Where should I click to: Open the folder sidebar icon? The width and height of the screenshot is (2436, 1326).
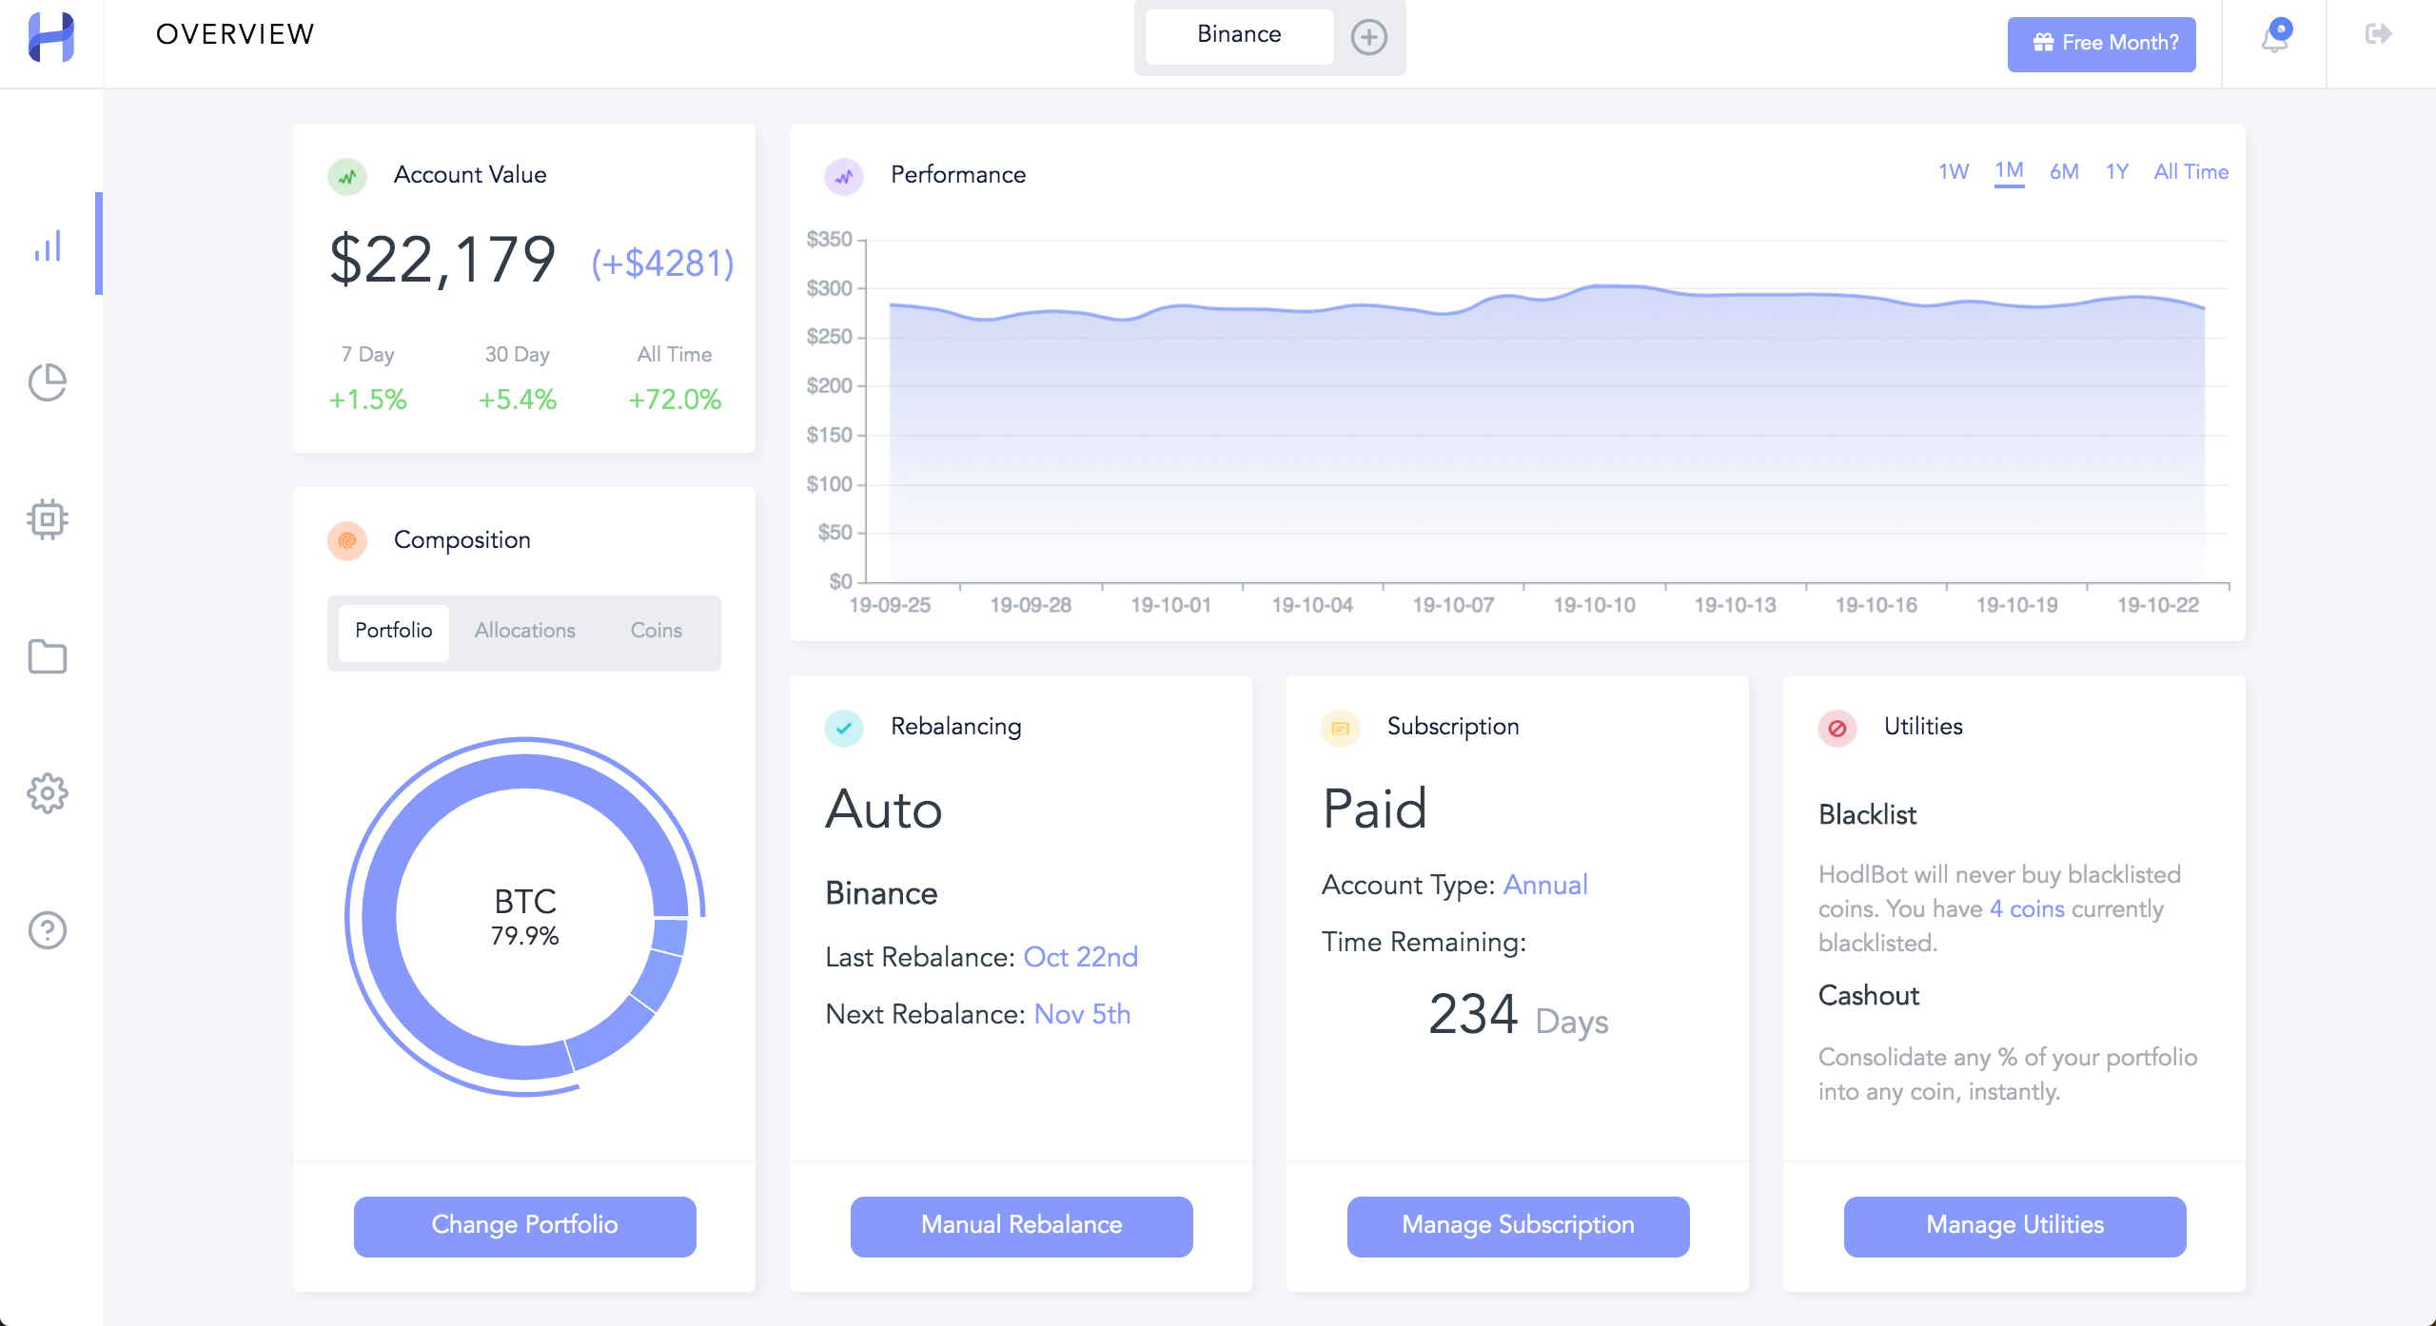click(48, 656)
